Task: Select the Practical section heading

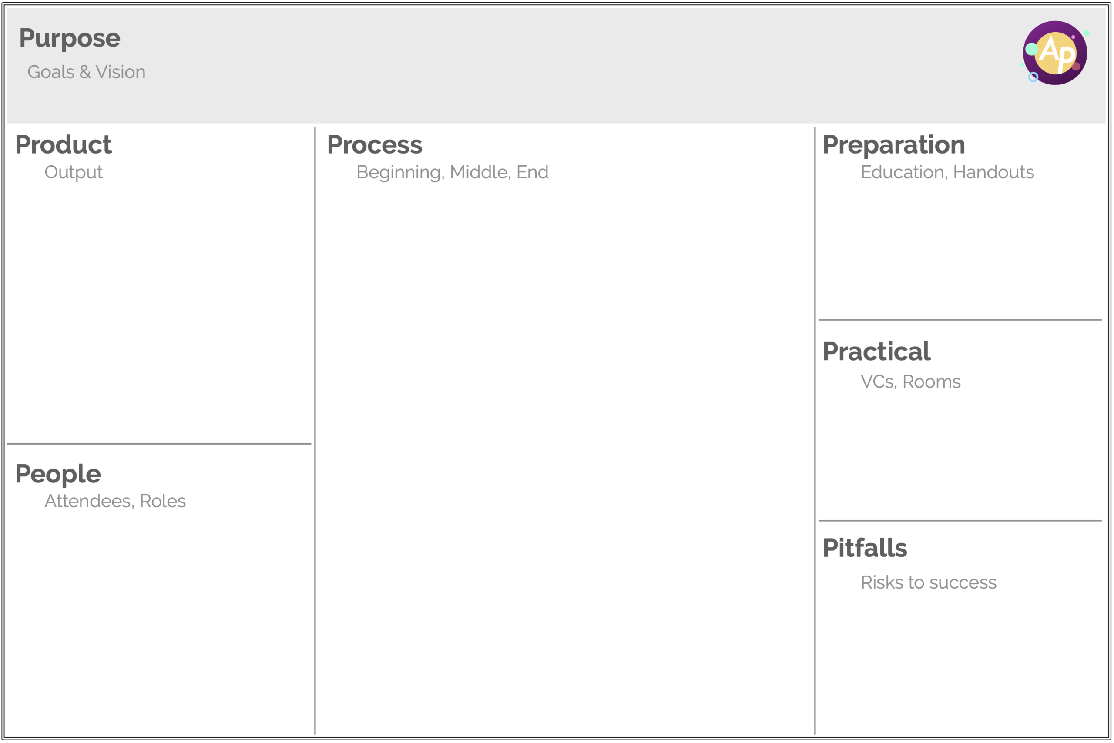Action: click(876, 351)
